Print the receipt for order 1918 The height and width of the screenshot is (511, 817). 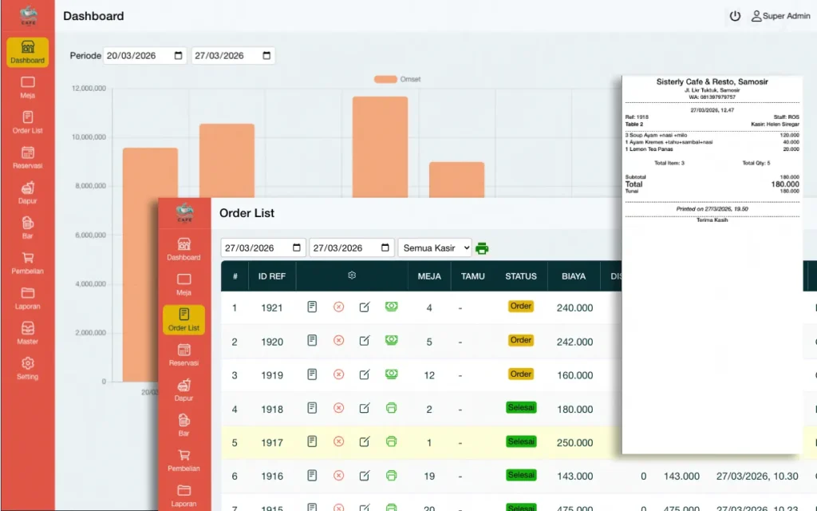pos(391,408)
